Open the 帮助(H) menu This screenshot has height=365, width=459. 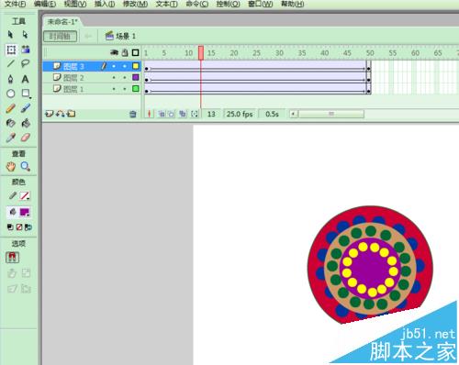(x=293, y=4)
